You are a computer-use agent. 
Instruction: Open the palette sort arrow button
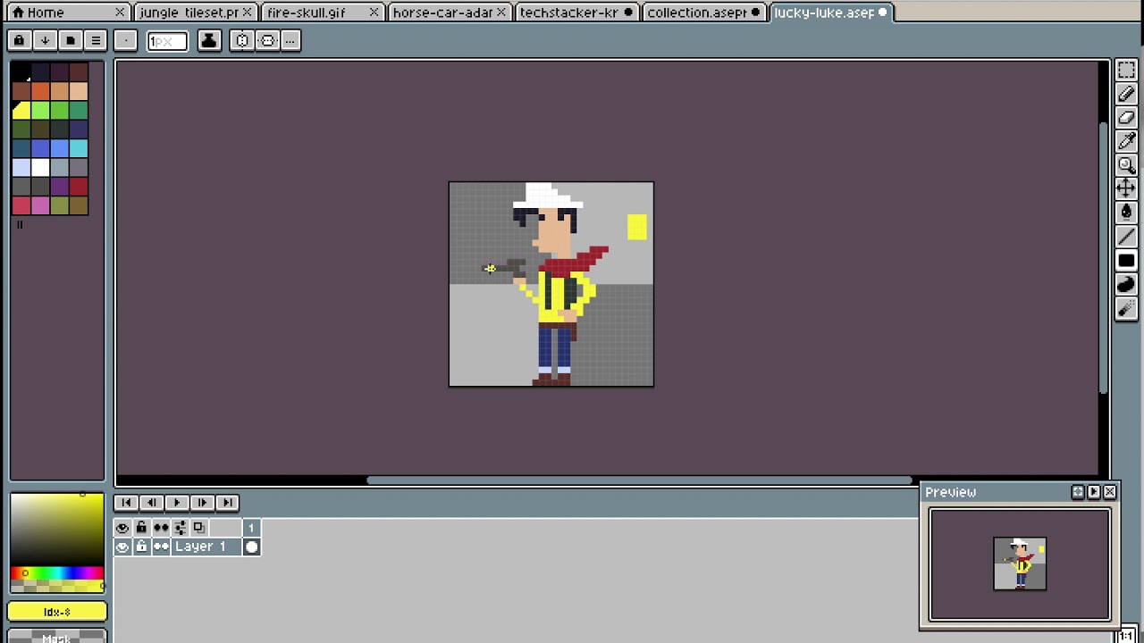[x=45, y=40]
